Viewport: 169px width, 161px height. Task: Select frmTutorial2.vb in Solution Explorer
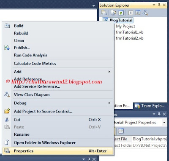129,38
